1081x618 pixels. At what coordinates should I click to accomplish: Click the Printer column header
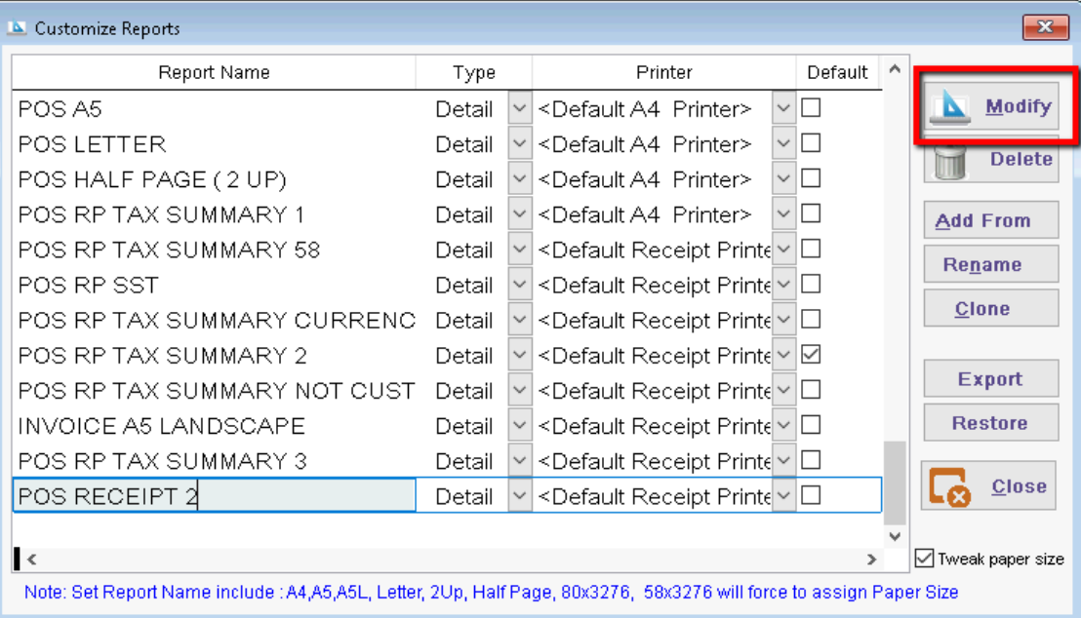tap(663, 73)
